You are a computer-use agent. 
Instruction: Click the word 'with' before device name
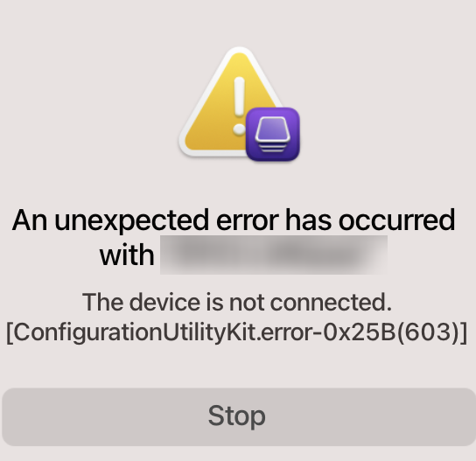pyautogui.click(x=127, y=255)
